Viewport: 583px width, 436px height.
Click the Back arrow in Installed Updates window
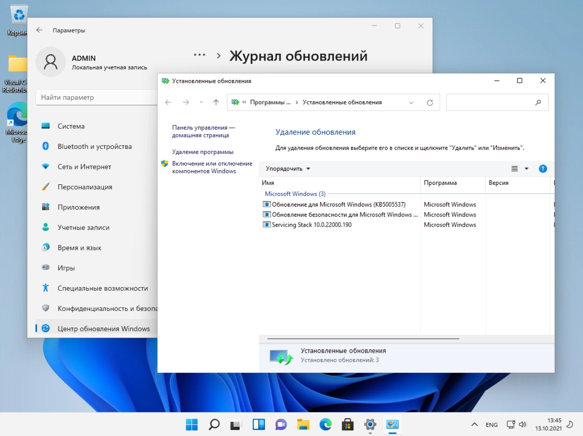coord(168,102)
